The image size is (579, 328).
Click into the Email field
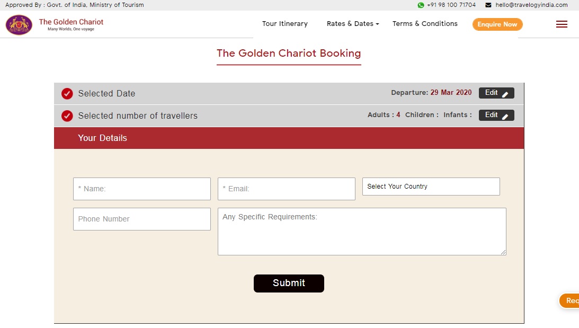click(286, 189)
